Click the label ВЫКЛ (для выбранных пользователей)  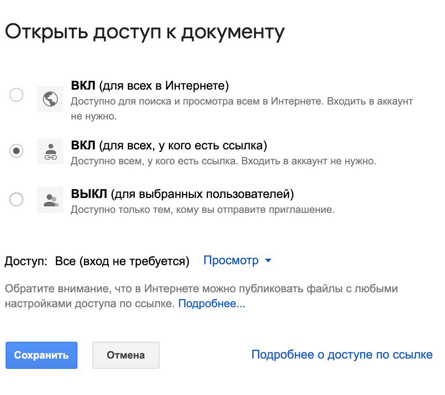click(x=182, y=193)
